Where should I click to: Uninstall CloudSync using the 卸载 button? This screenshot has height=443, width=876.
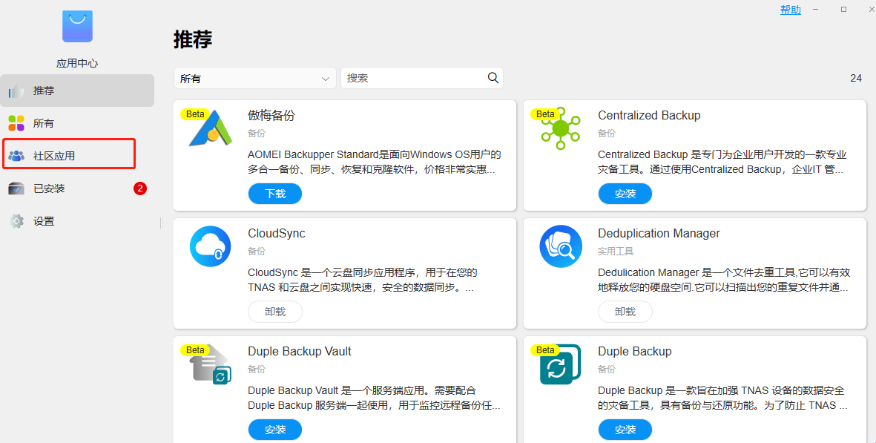pos(275,312)
